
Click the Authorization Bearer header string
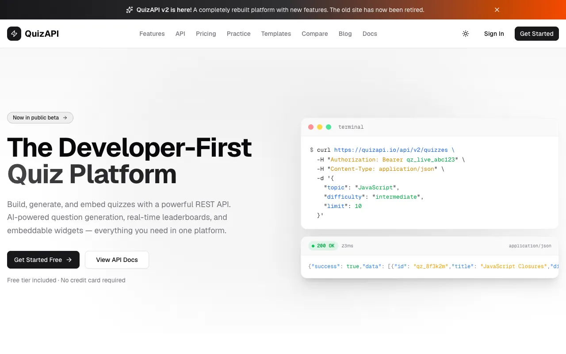coord(393,159)
